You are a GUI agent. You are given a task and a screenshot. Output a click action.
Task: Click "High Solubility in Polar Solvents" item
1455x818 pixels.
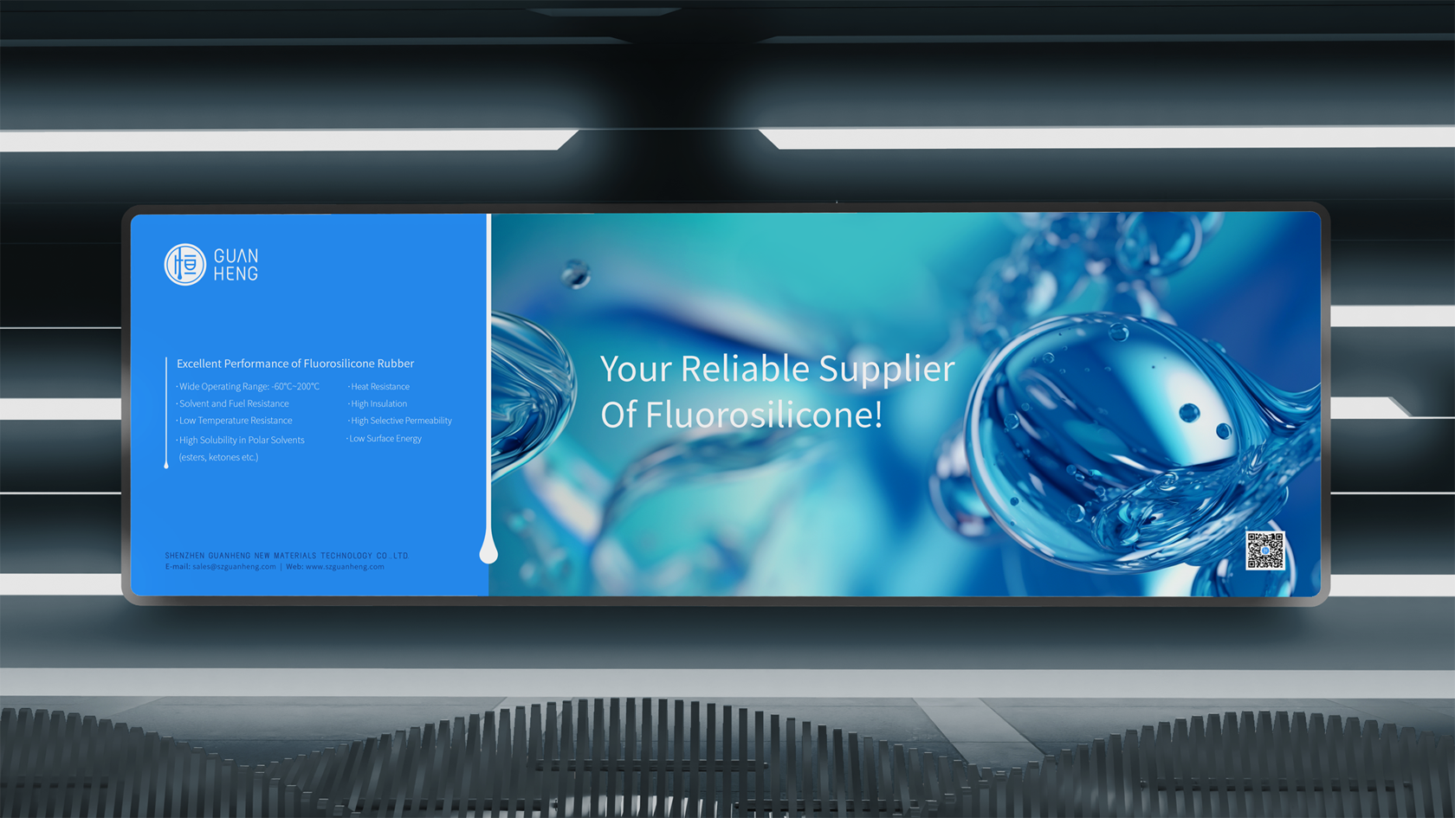tap(242, 441)
